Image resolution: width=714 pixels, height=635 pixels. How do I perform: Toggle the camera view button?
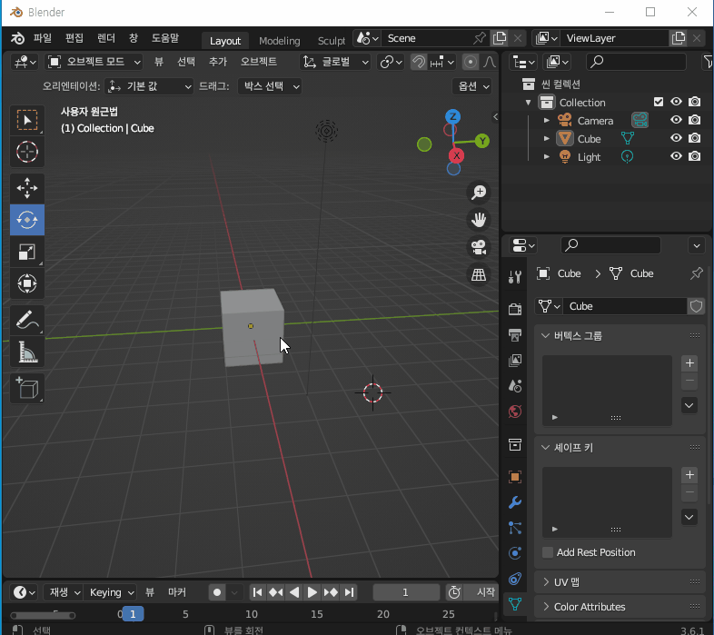[x=479, y=247]
